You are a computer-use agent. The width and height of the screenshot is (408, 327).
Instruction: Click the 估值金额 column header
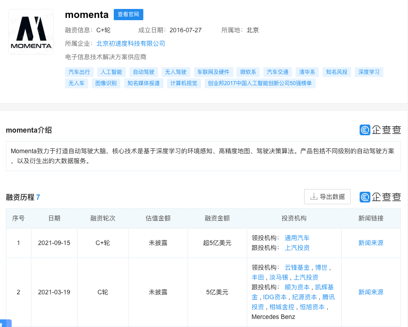click(158, 218)
